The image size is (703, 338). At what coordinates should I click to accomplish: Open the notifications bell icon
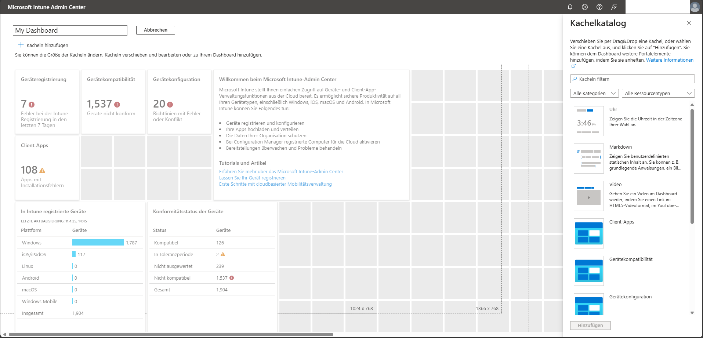570,7
